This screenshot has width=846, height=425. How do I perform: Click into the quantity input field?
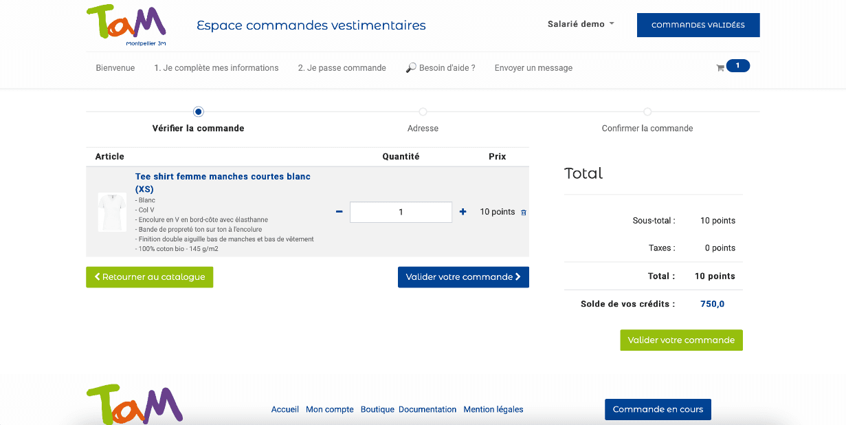(x=401, y=212)
